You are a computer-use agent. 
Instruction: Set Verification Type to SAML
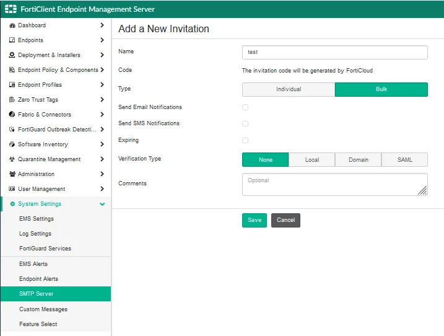tap(404, 160)
